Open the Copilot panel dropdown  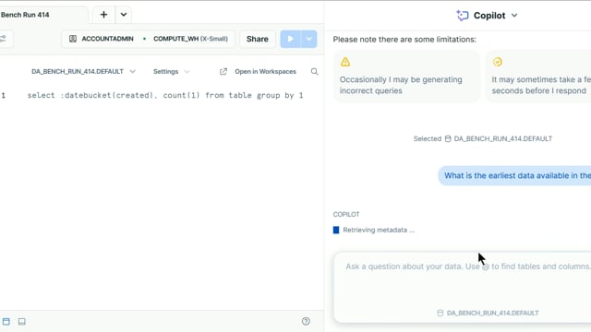(x=514, y=16)
